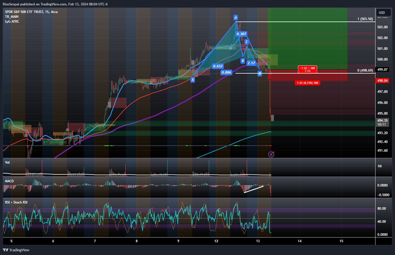Click the -0.5000 MACD scale label
395x255 pixels.
(x=383, y=195)
